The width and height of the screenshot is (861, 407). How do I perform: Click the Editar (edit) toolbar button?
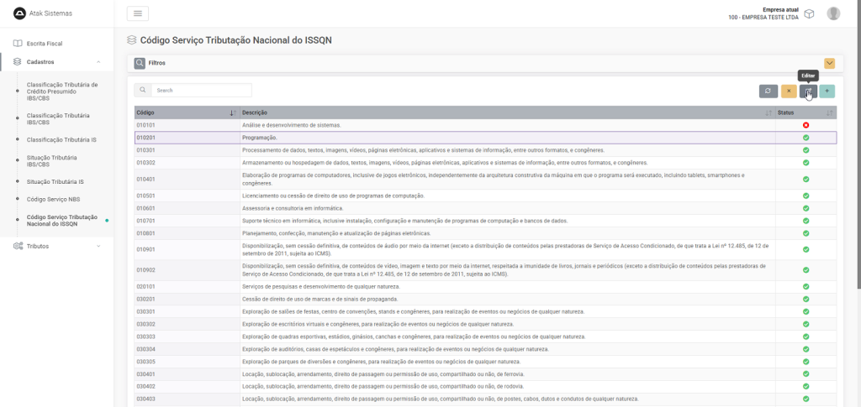pyautogui.click(x=808, y=91)
